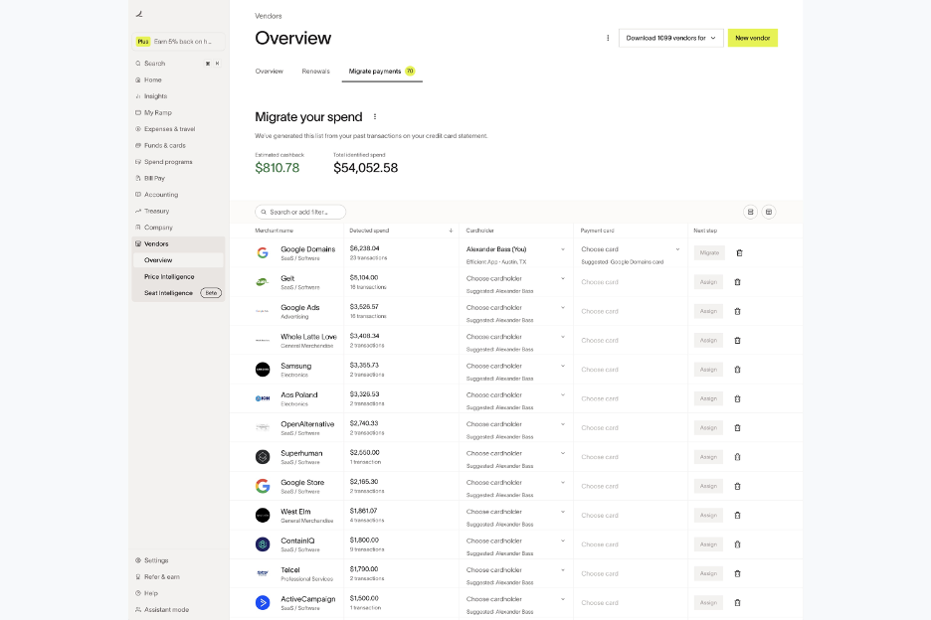Image resolution: width=931 pixels, height=620 pixels.
Task: Click the $54,052.58 total identified spend
Action: click(366, 168)
